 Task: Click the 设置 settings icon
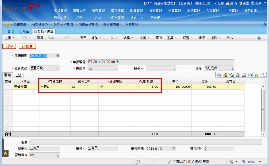(x=241, y=3)
